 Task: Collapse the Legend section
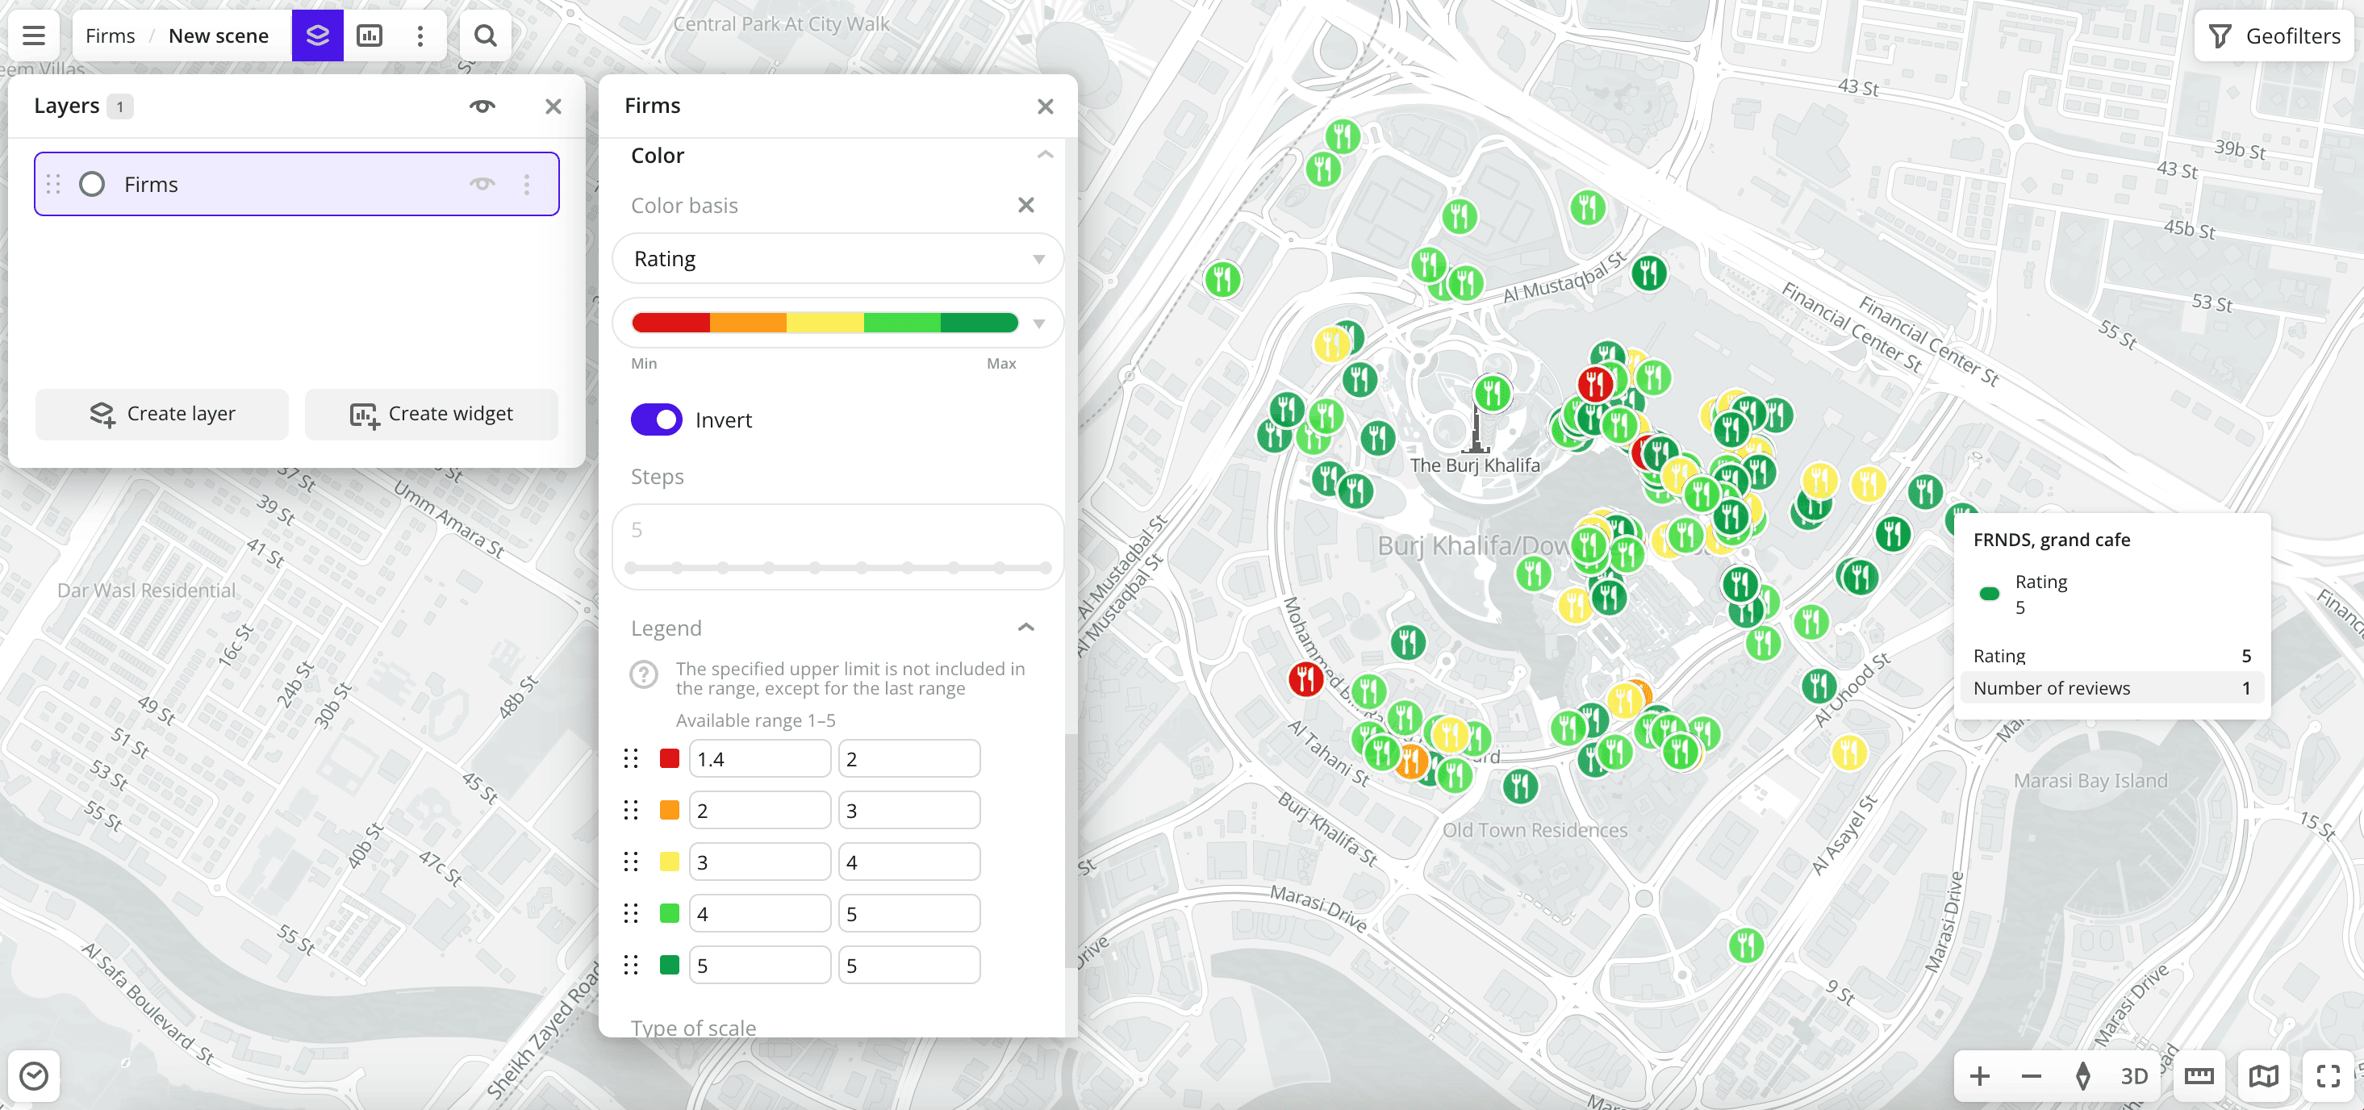pyautogui.click(x=1025, y=628)
